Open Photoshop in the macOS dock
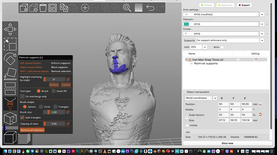This screenshot has height=155, width=277. 78,151
